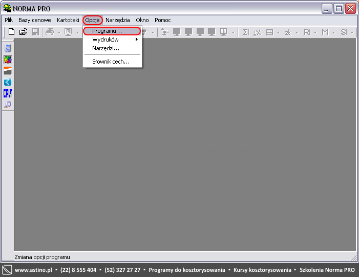Expand dropdown arrow next to zł icon
359x277 pixels.
coord(297,32)
